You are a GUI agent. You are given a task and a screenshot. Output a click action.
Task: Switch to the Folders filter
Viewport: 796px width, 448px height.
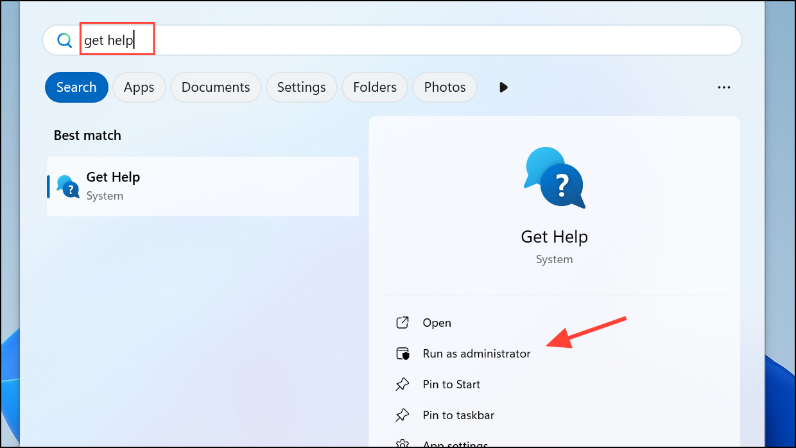(x=375, y=87)
